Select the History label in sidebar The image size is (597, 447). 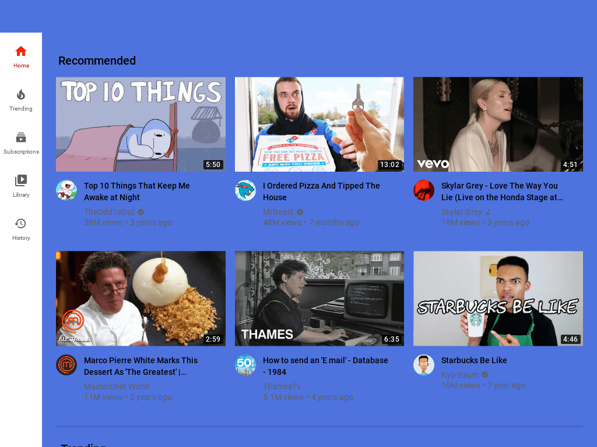point(22,238)
